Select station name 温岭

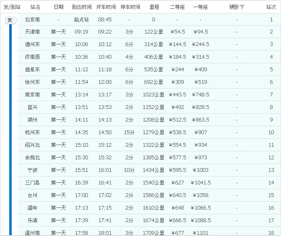pyautogui.click(x=32, y=208)
